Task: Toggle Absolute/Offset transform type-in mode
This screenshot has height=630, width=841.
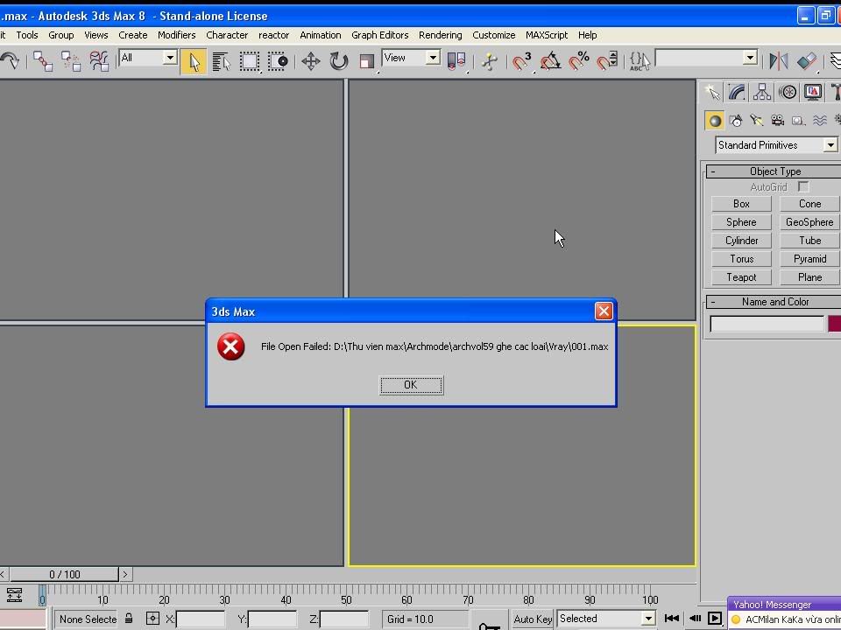Action: pos(152,619)
